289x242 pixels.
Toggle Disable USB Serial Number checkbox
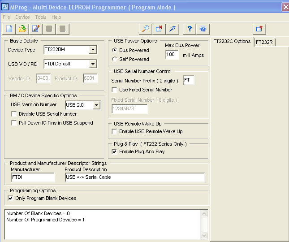tap(14, 114)
